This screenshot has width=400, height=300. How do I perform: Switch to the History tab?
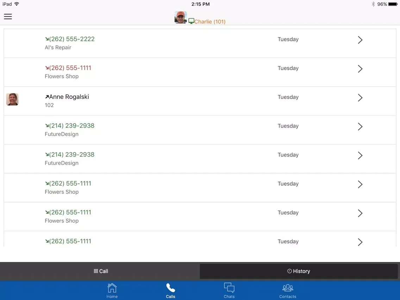(x=299, y=271)
